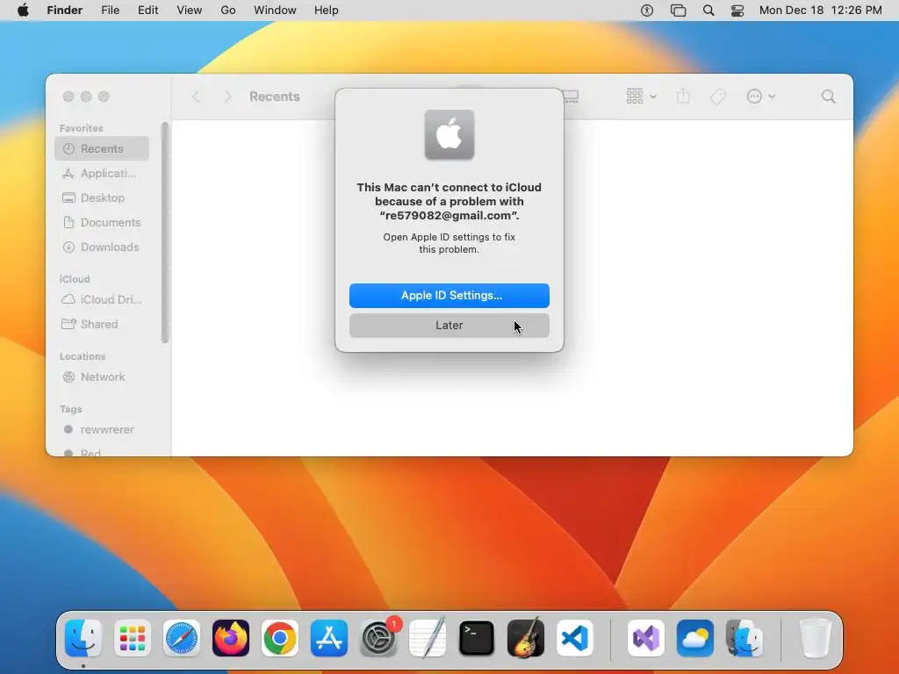Open the Window menu
Image resolution: width=899 pixels, height=674 pixels.
coord(275,11)
